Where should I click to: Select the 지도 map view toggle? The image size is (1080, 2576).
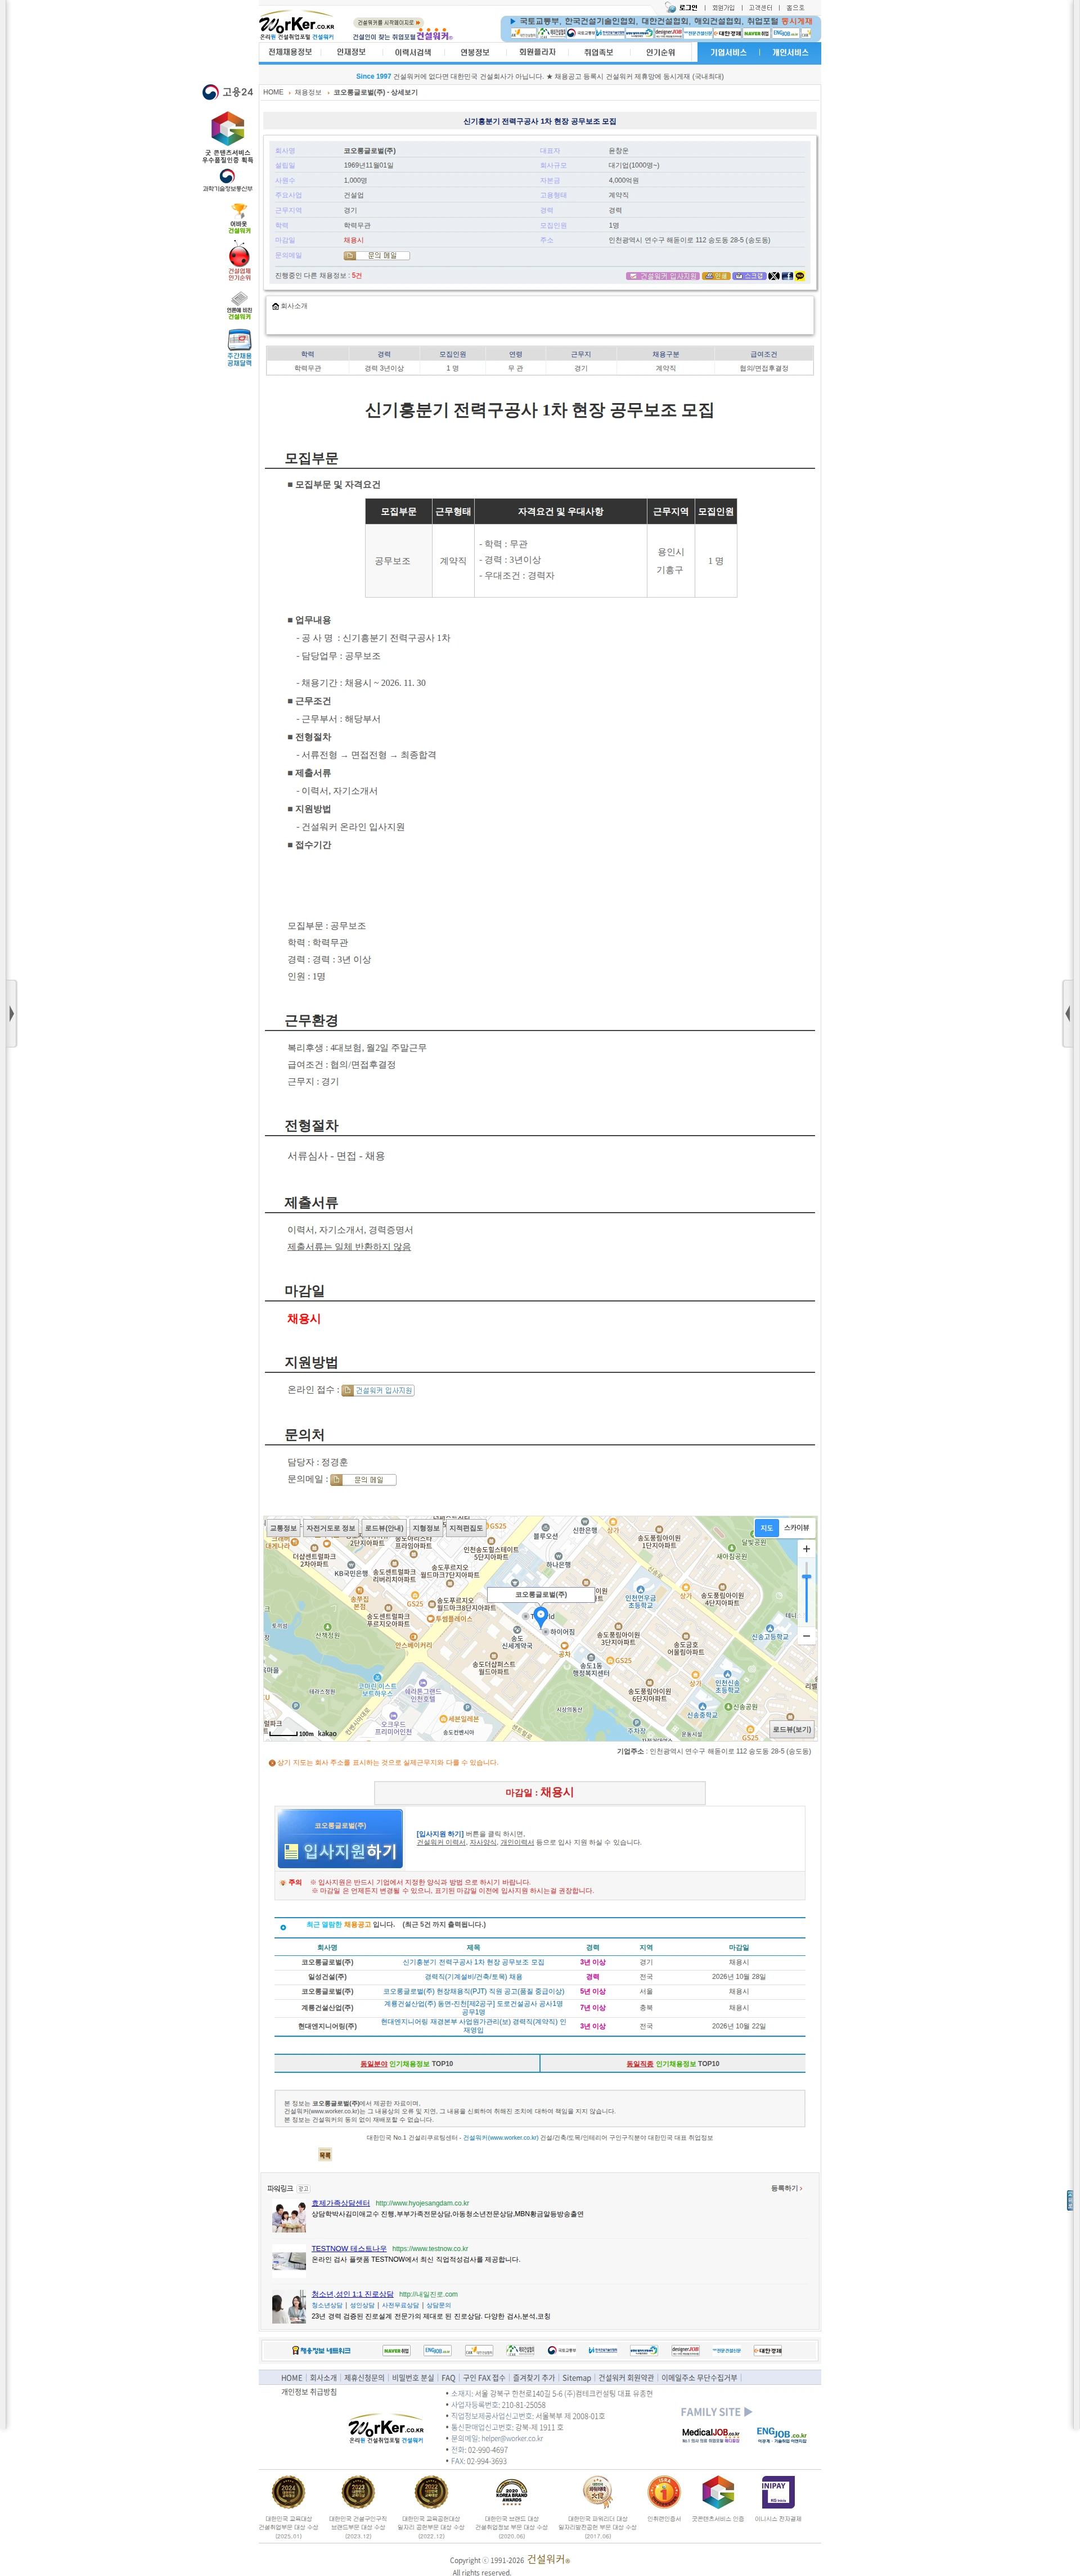coord(766,1528)
